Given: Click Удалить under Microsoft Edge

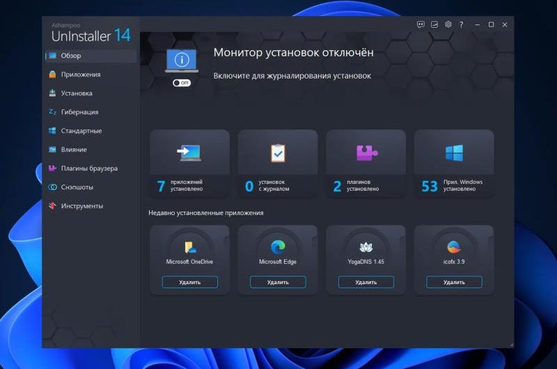Looking at the screenshot, I should click(x=278, y=282).
